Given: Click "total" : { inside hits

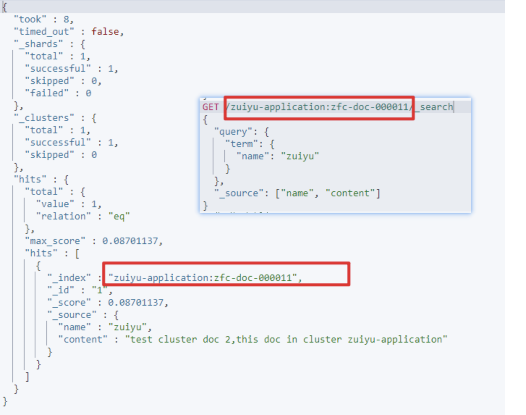Looking at the screenshot, I should [55, 192].
